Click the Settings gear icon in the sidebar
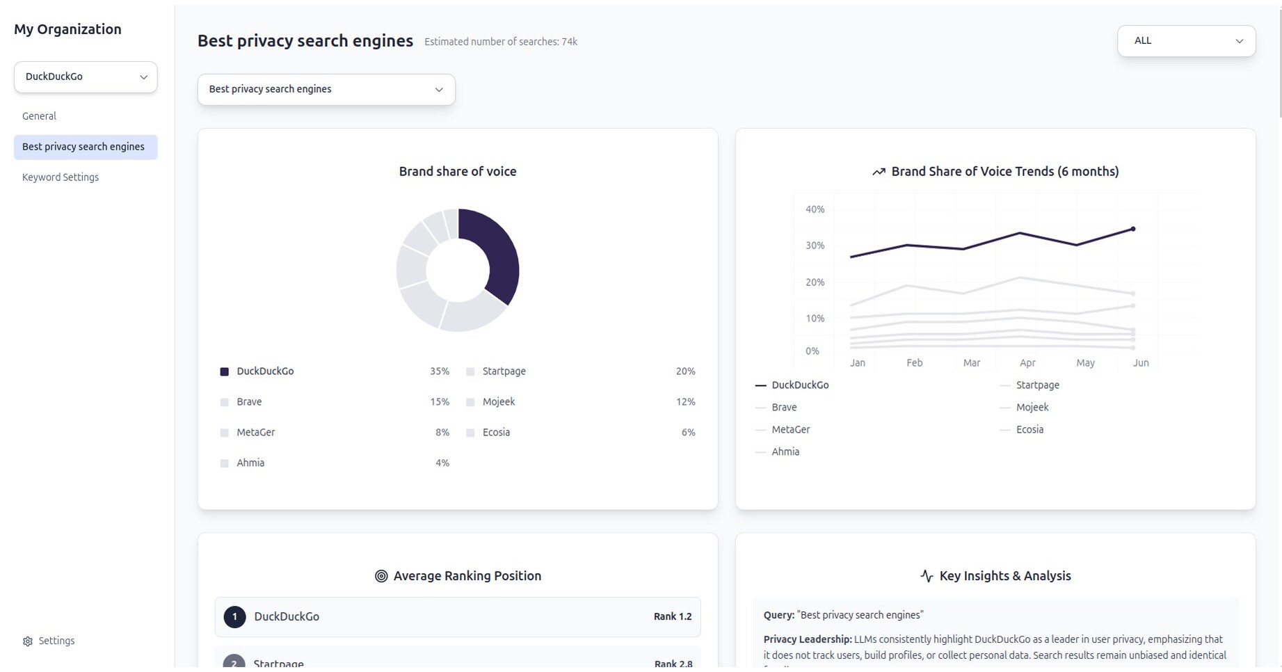The height and width of the screenshot is (672, 1282). tap(28, 641)
